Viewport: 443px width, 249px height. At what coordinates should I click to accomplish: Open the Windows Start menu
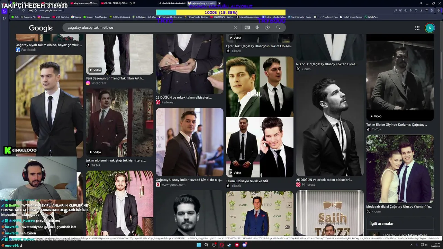tap(199, 245)
